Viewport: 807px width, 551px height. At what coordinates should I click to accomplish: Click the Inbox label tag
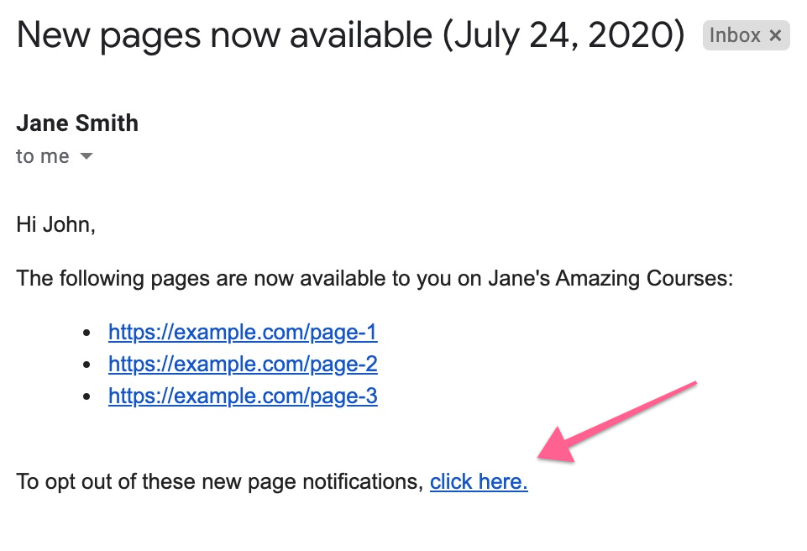pos(735,35)
